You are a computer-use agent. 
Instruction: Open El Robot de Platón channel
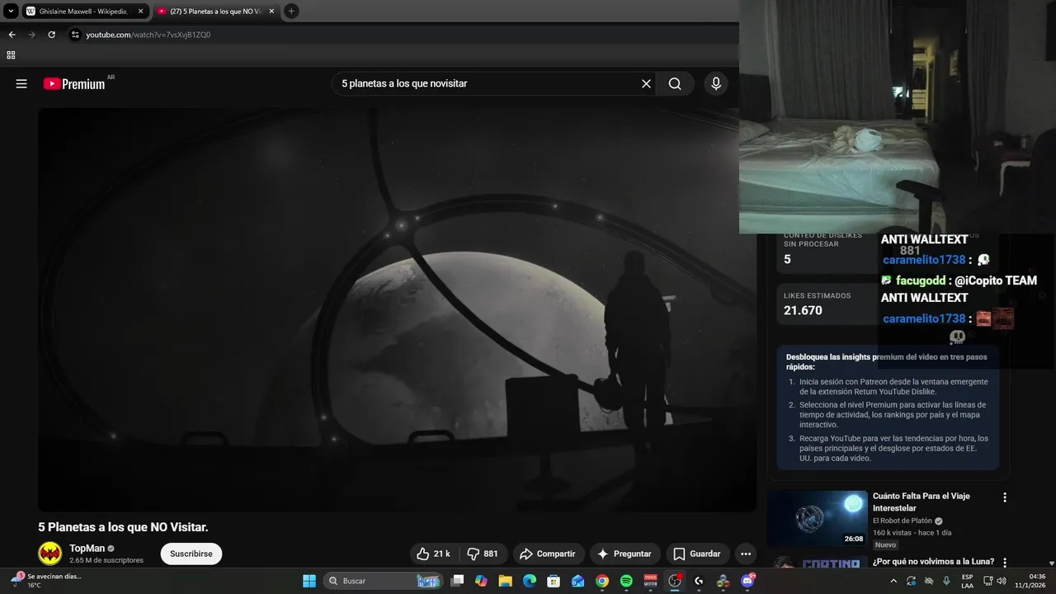point(903,521)
